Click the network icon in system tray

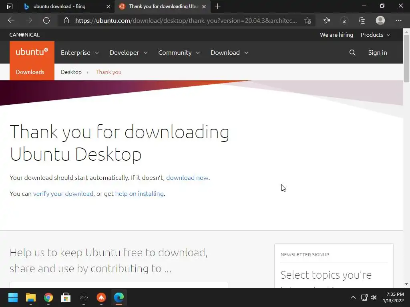(x=364, y=297)
